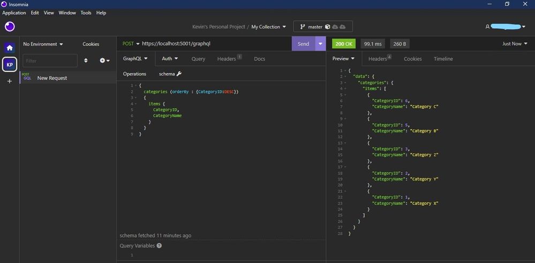535x263 pixels.
Task: Open the Help menu
Action: click(x=101, y=13)
